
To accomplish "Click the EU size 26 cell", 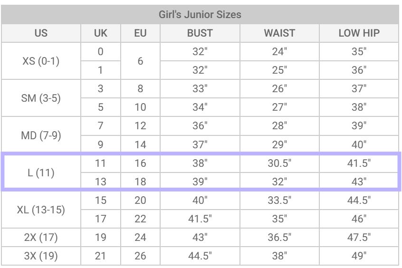I will [128, 255].
